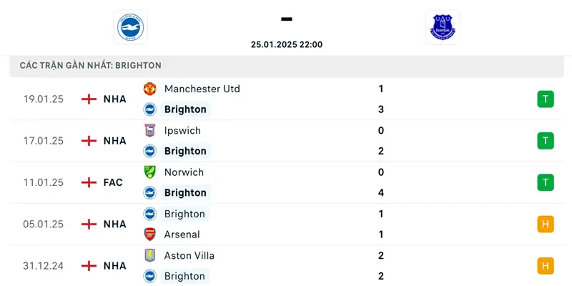Open the Ipswich team name link

point(182,131)
